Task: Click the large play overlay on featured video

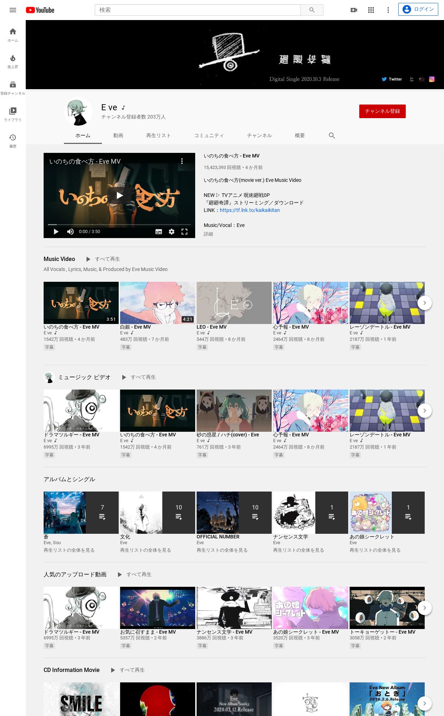Action: click(119, 195)
